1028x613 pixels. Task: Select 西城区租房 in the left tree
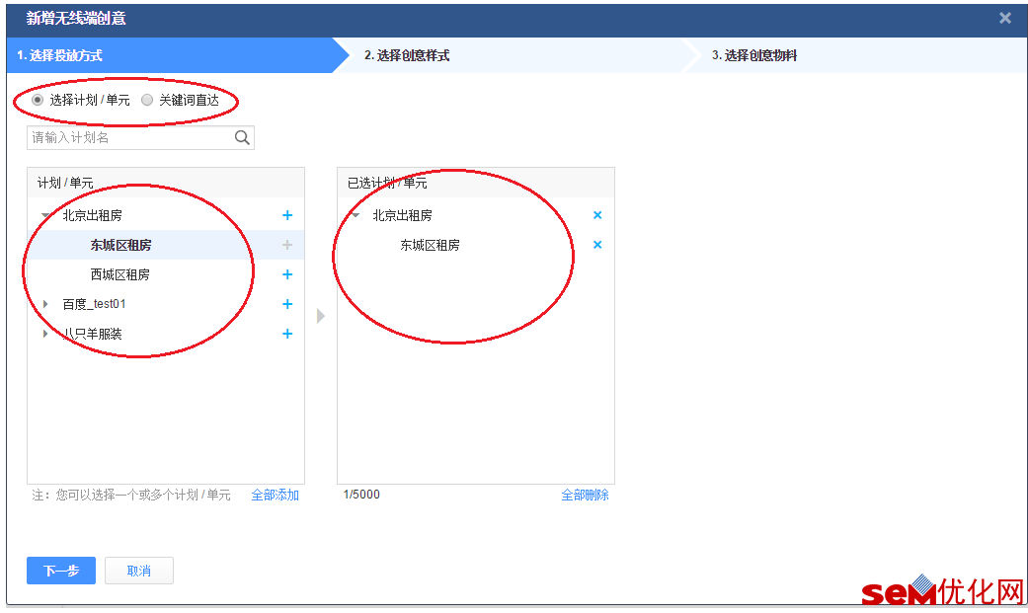click(119, 274)
